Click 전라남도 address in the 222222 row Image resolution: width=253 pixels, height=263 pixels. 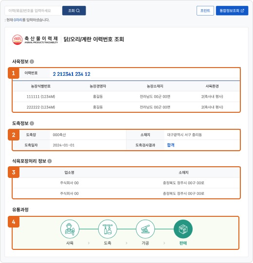pyautogui.click(x=155, y=107)
